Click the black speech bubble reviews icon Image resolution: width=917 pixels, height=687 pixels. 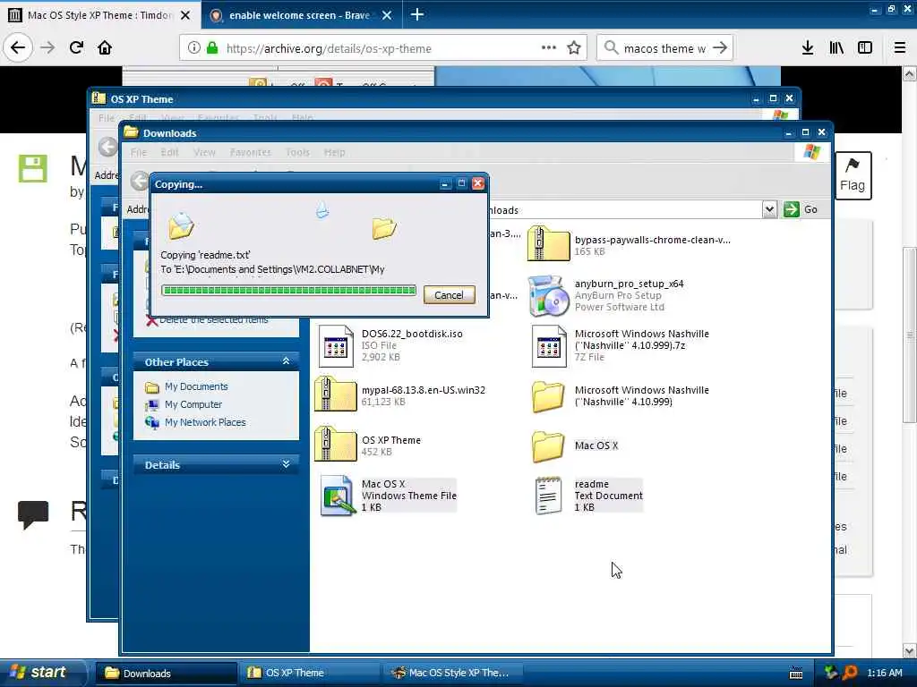33,514
